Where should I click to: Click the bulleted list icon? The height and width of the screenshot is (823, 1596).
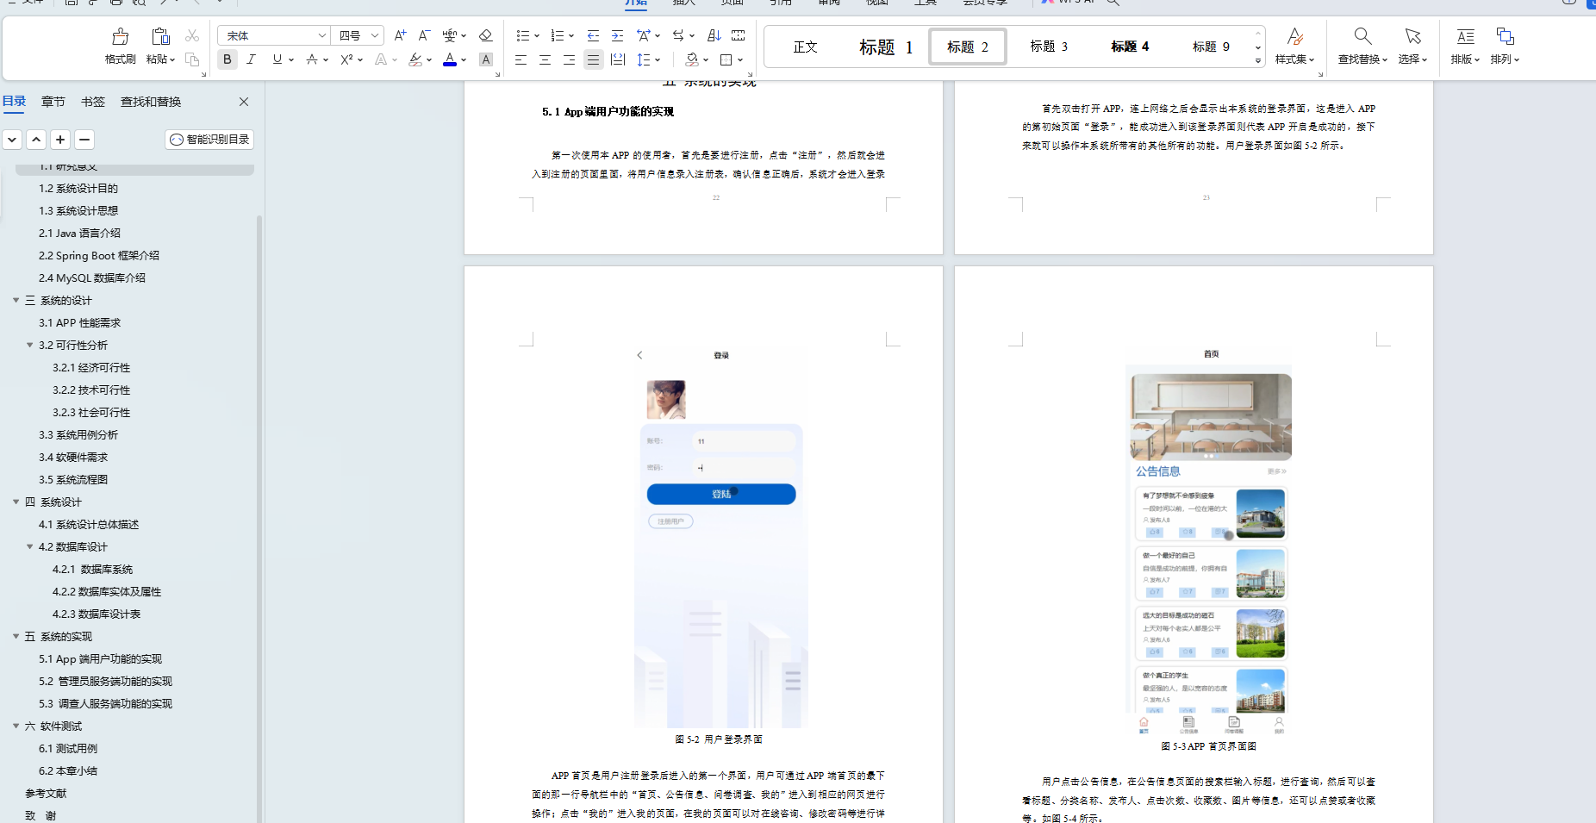pos(522,35)
